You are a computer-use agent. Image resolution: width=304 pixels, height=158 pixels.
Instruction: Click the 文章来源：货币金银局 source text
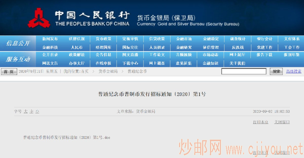click(136, 112)
